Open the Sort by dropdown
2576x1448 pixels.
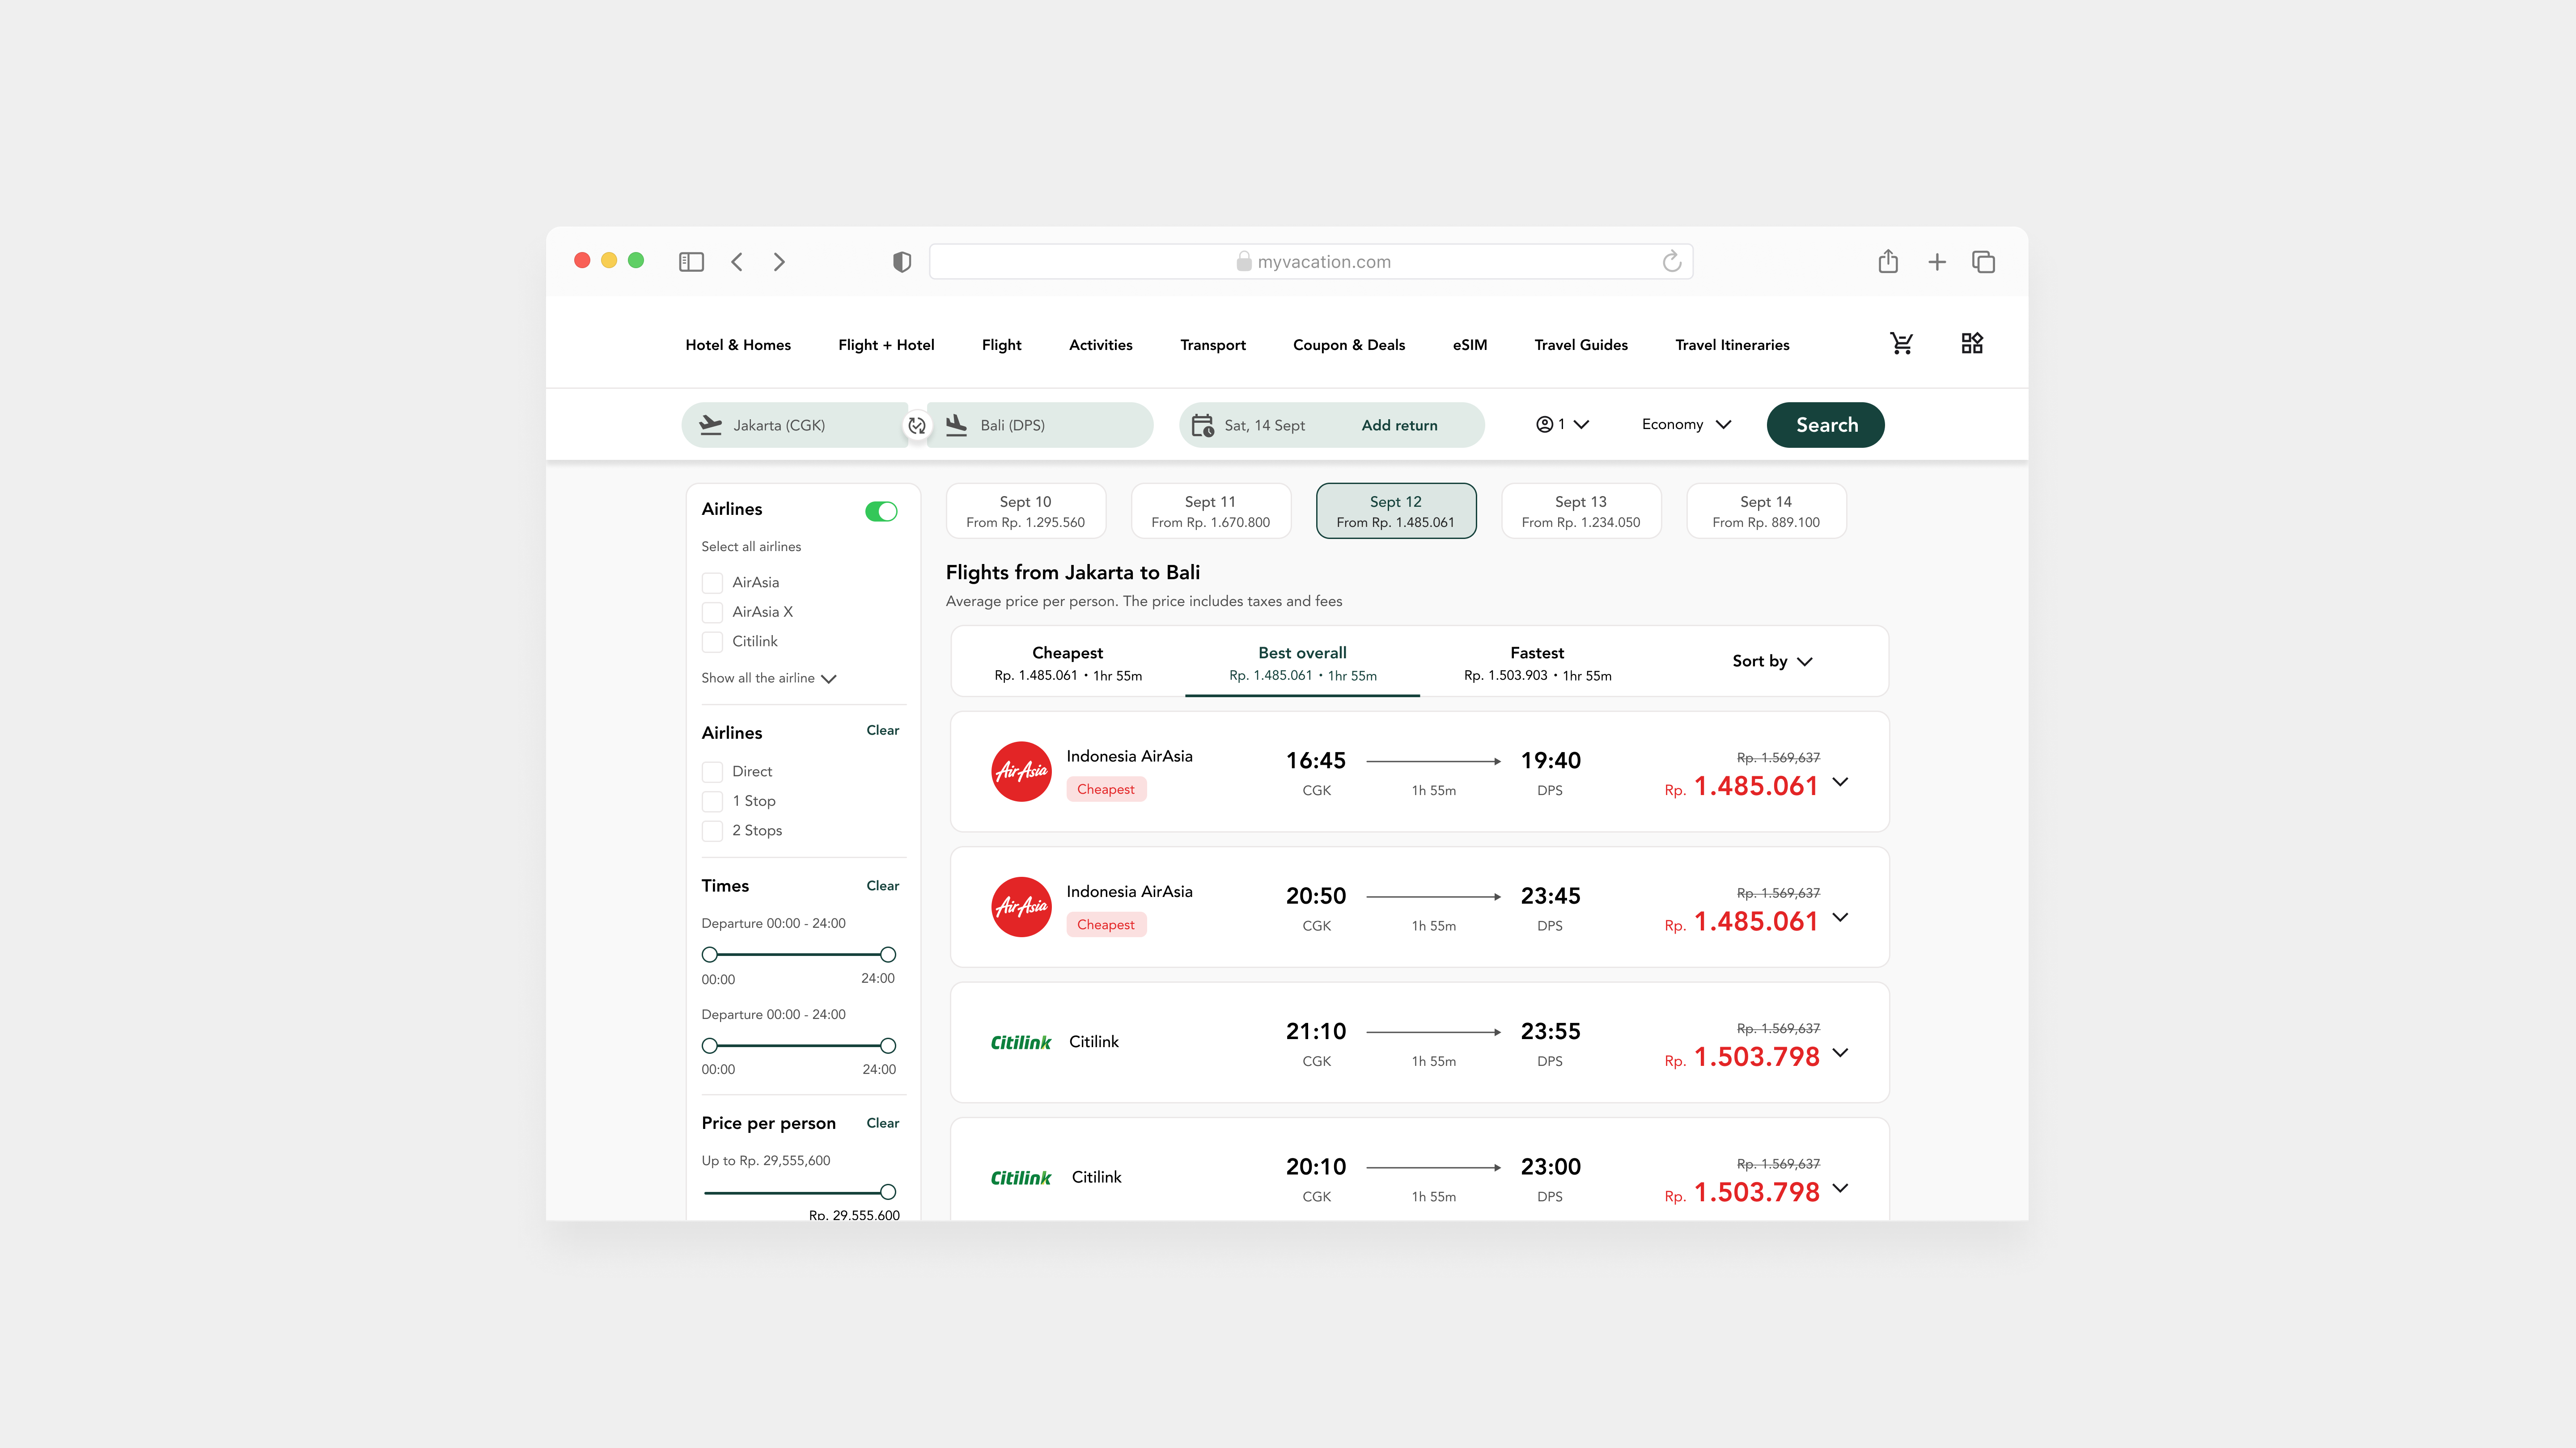point(1772,661)
